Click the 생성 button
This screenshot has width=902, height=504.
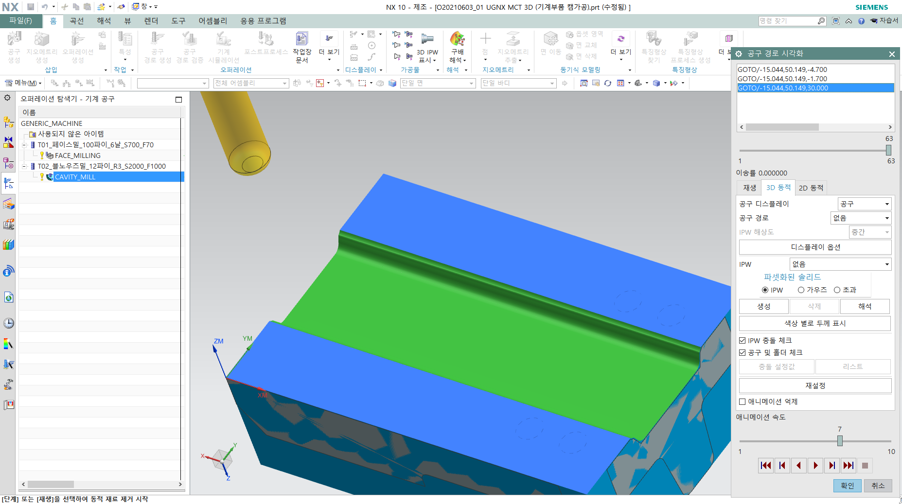(x=763, y=306)
